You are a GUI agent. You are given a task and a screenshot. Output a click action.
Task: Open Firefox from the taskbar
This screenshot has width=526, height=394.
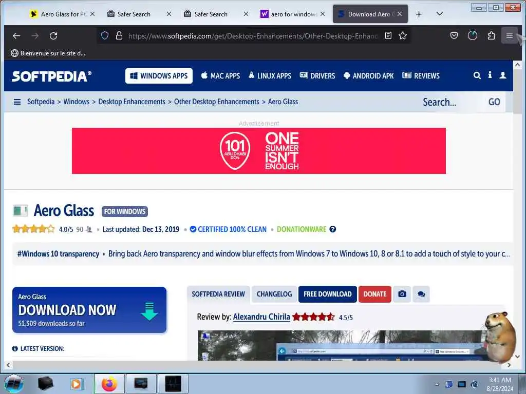point(109,384)
